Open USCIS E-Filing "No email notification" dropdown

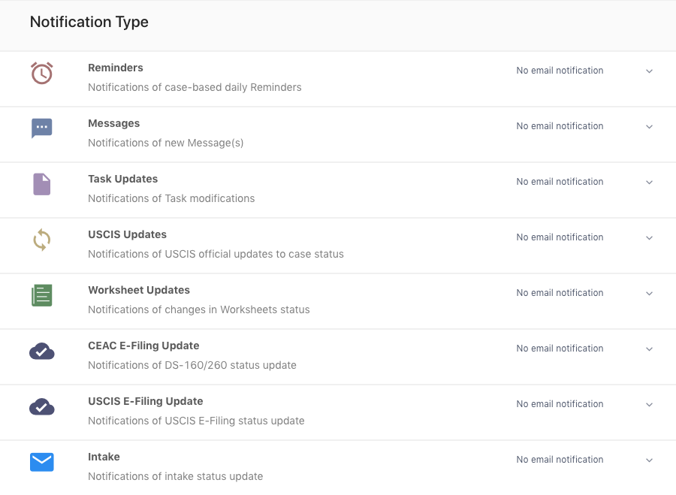click(x=560, y=404)
